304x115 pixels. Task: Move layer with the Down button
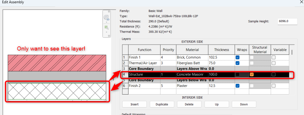pos(244,104)
